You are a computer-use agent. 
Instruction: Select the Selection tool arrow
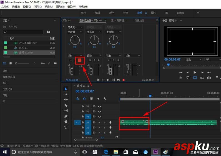66,89
